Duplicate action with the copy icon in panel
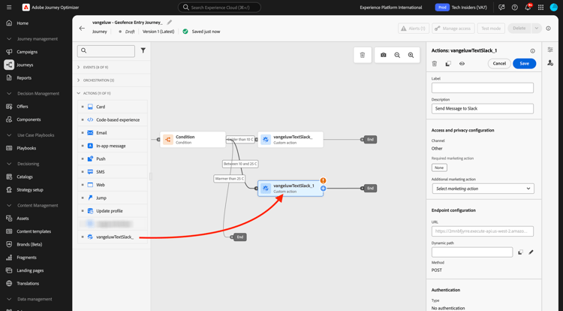Screen dimensions: 563x311 (x=448, y=64)
